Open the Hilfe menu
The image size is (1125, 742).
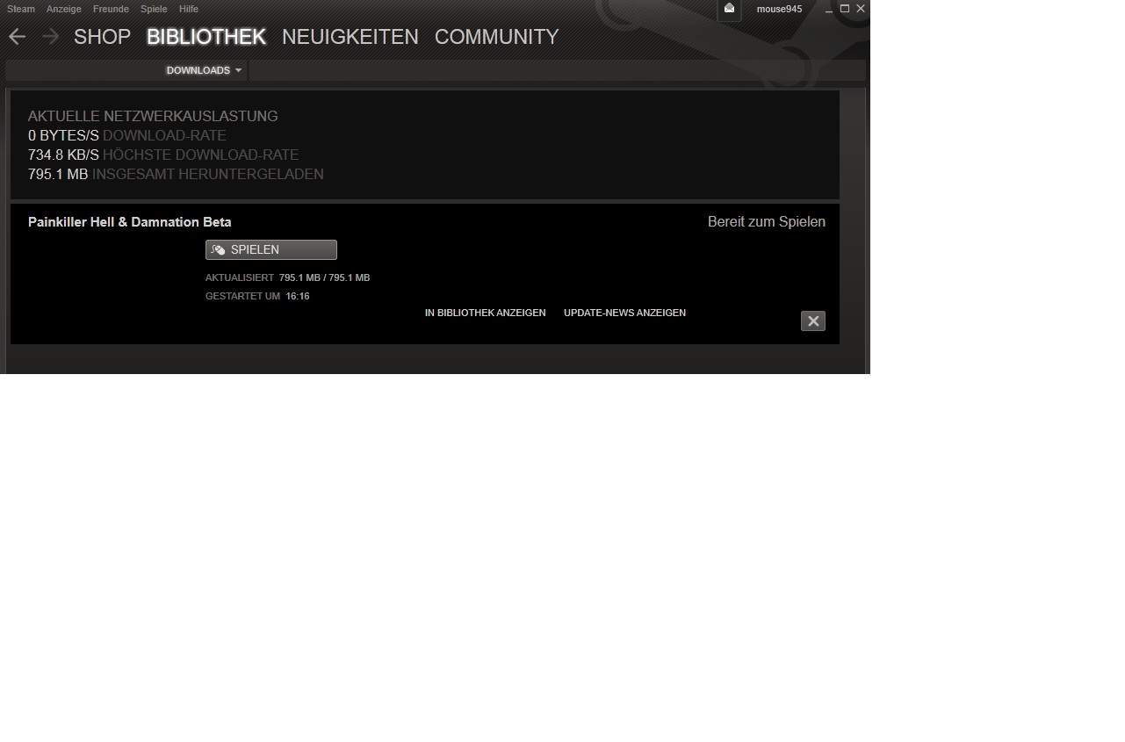188,9
